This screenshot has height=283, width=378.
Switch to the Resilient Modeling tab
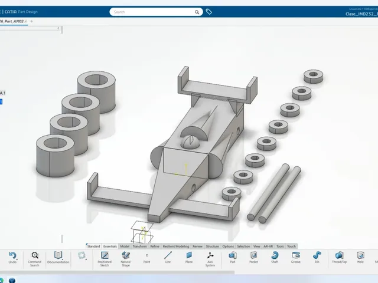tap(176, 246)
